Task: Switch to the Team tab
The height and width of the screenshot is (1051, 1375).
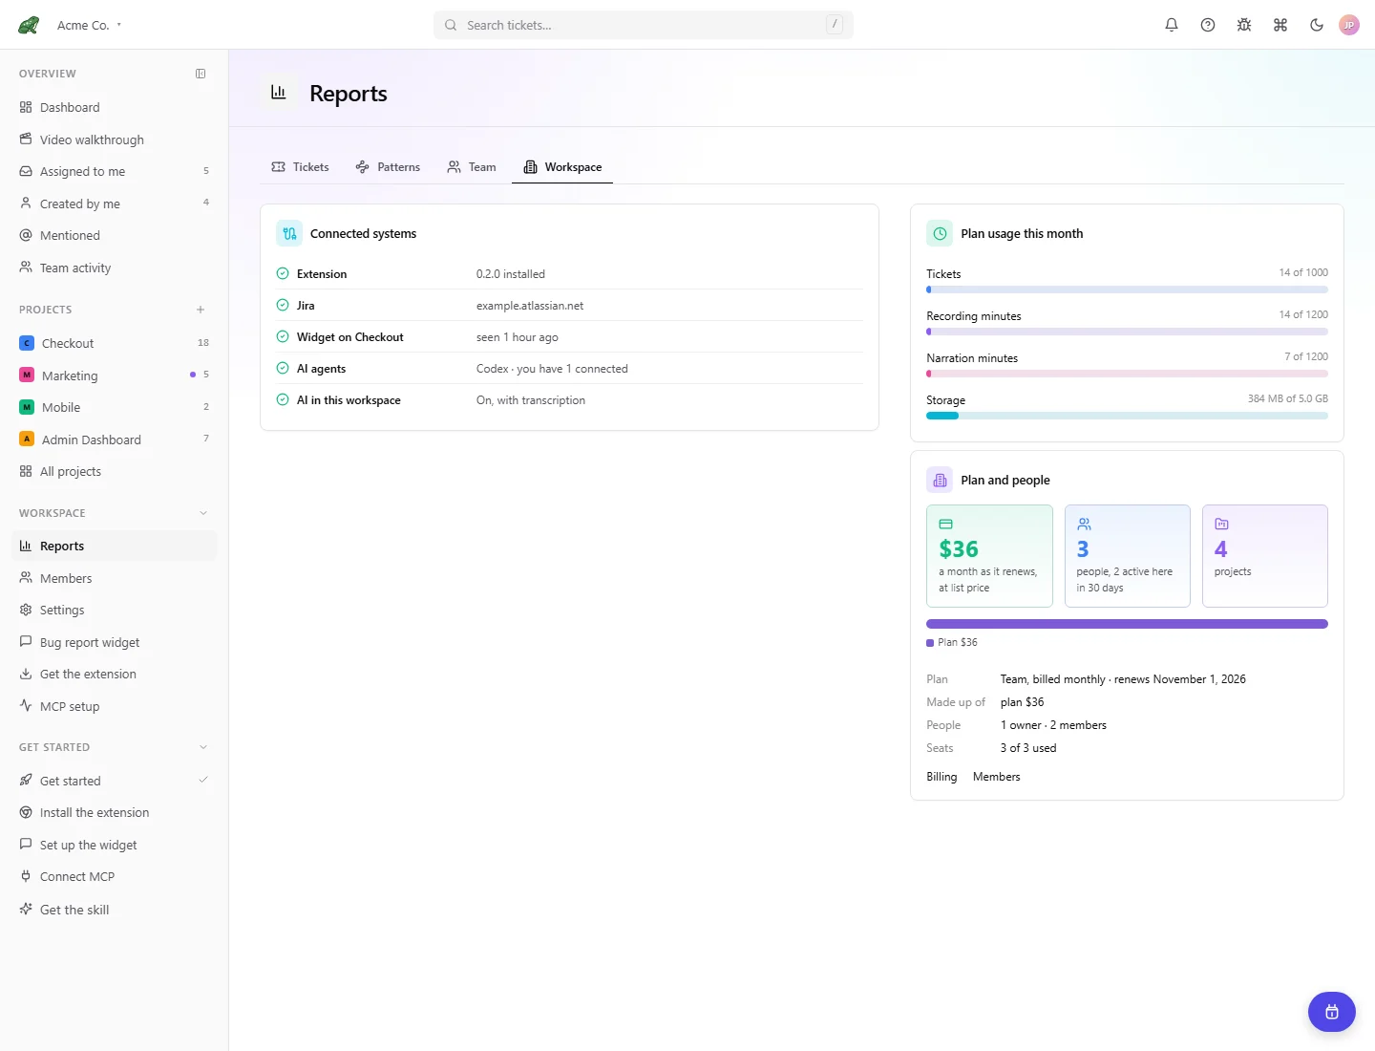Action: pos(472,167)
